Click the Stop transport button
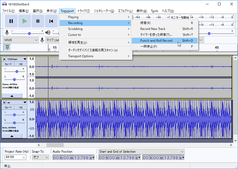Viewport: 238px width, 169px height. [38, 21]
